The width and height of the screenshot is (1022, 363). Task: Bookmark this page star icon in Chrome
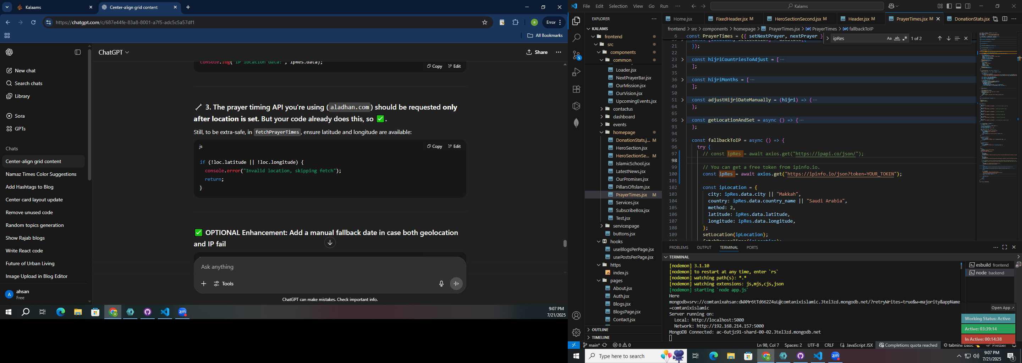[x=484, y=23]
